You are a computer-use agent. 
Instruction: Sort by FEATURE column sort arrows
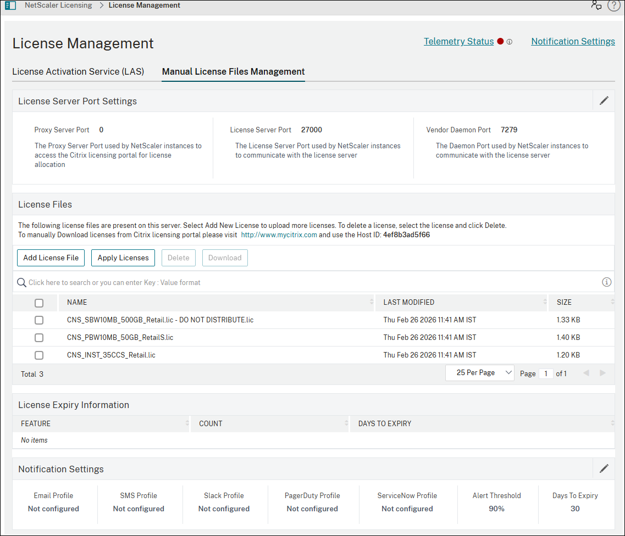click(x=187, y=423)
